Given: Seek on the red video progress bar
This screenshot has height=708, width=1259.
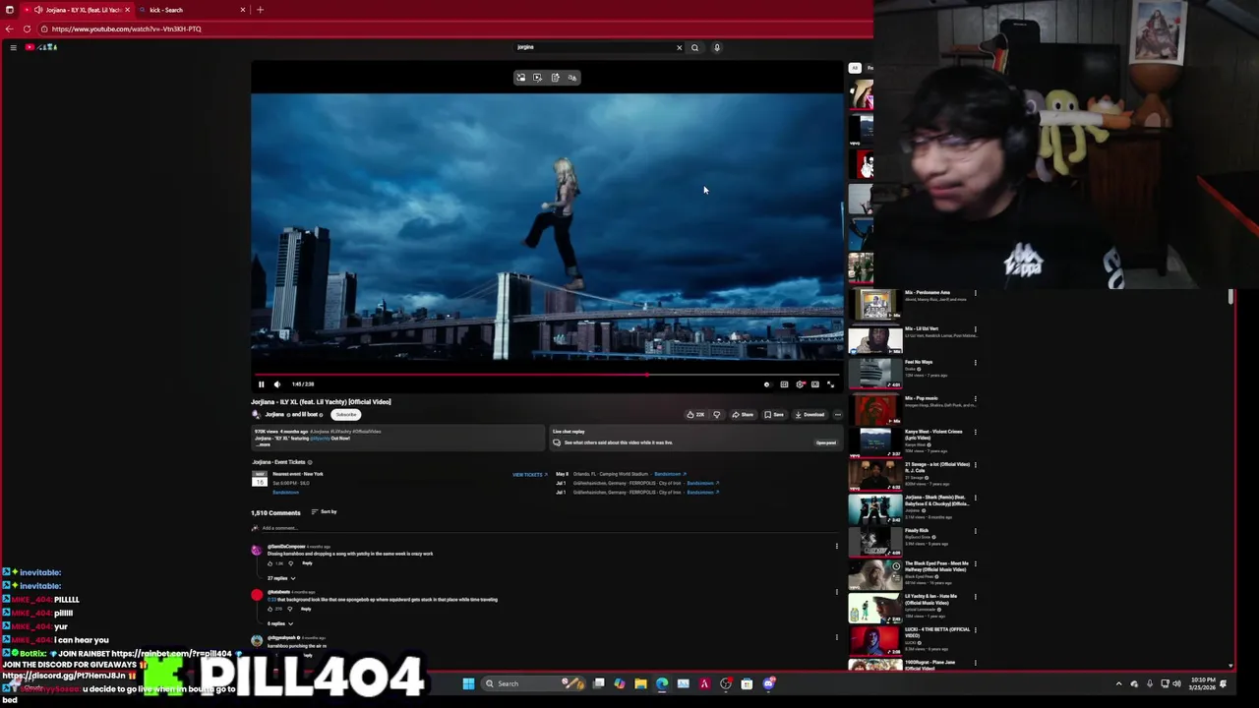Looking at the screenshot, I should point(546,374).
